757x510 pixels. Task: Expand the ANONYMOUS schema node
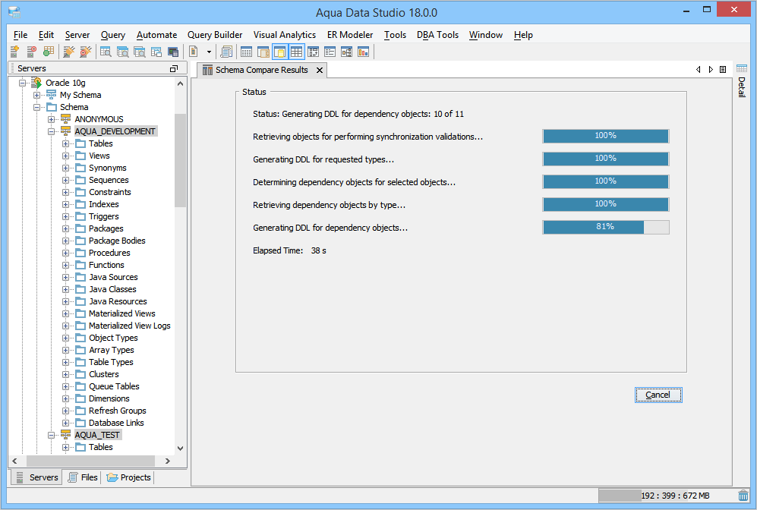(x=51, y=119)
